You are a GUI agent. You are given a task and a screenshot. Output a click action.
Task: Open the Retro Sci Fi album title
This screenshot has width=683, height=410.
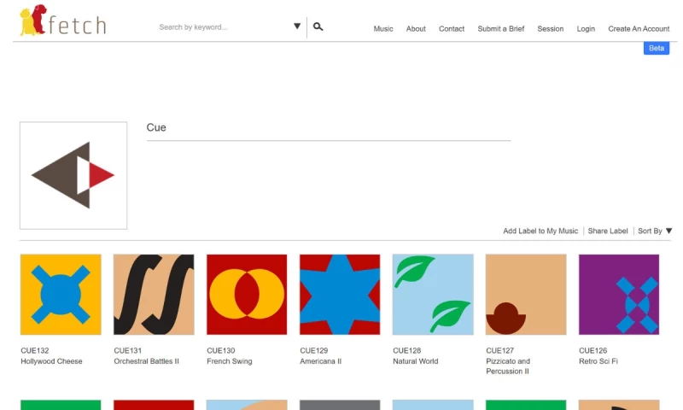[598, 361]
